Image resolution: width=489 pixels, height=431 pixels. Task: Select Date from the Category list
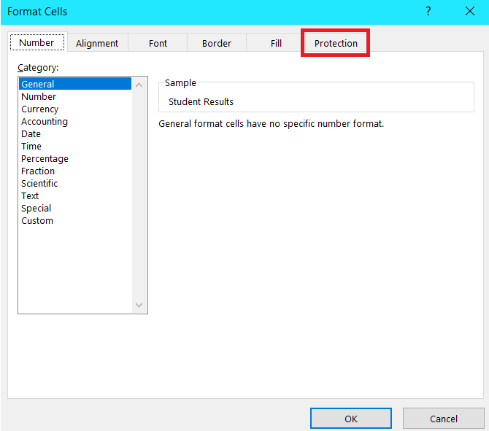tap(31, 133)
